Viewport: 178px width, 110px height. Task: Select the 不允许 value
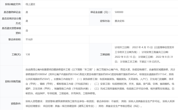click(29, 39)
